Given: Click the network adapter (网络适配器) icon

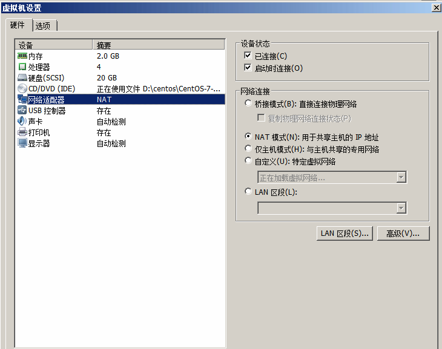Looking at the screenshot, I should click(x=22, y=99).
